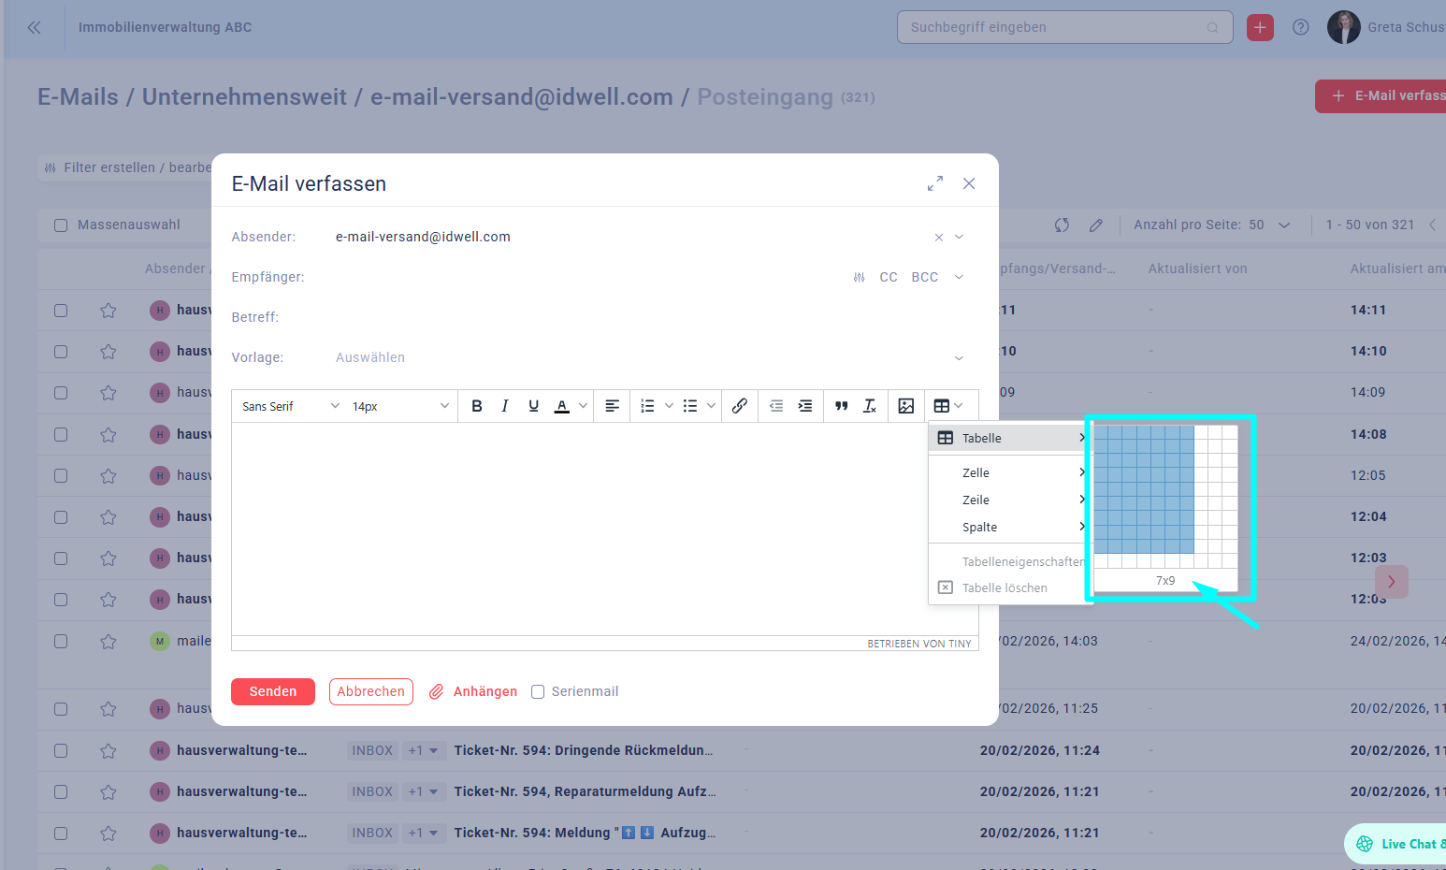This screenshot has height=870, width=1446.
Task: Star the email received at 14:11
Action: 108,311
